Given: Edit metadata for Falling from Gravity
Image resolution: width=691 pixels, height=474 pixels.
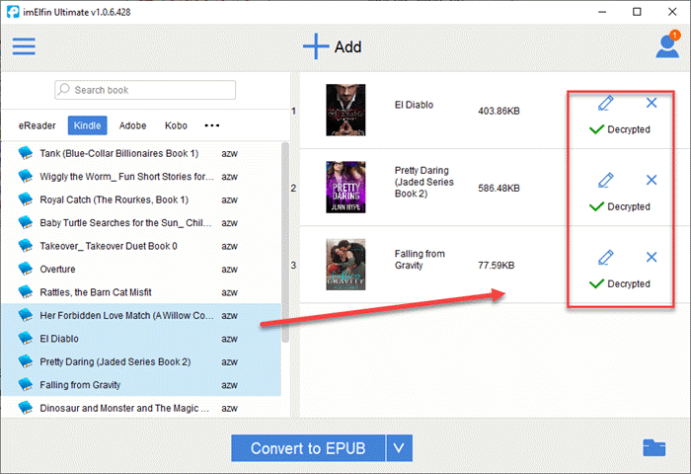Looking at the screenshot, I should click(x=605, y=258).
